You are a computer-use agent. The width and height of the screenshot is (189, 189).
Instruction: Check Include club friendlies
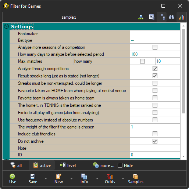point(155,134)
